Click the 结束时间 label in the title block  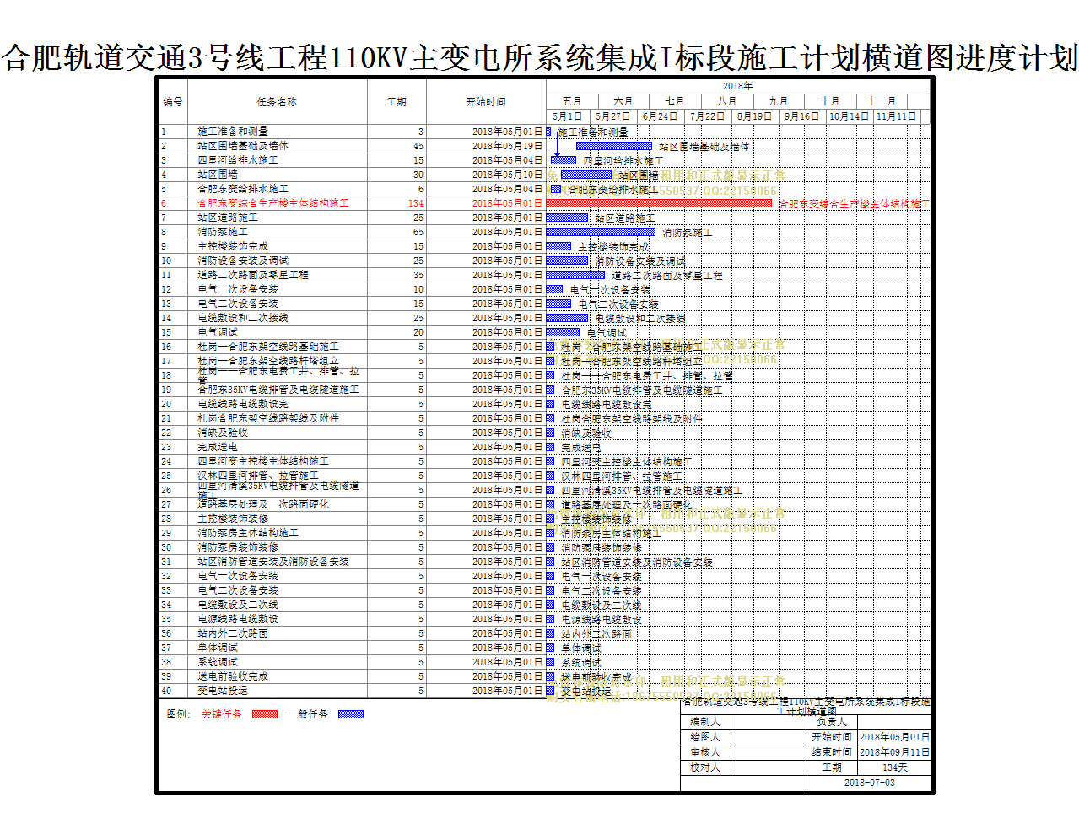[832, 752]
